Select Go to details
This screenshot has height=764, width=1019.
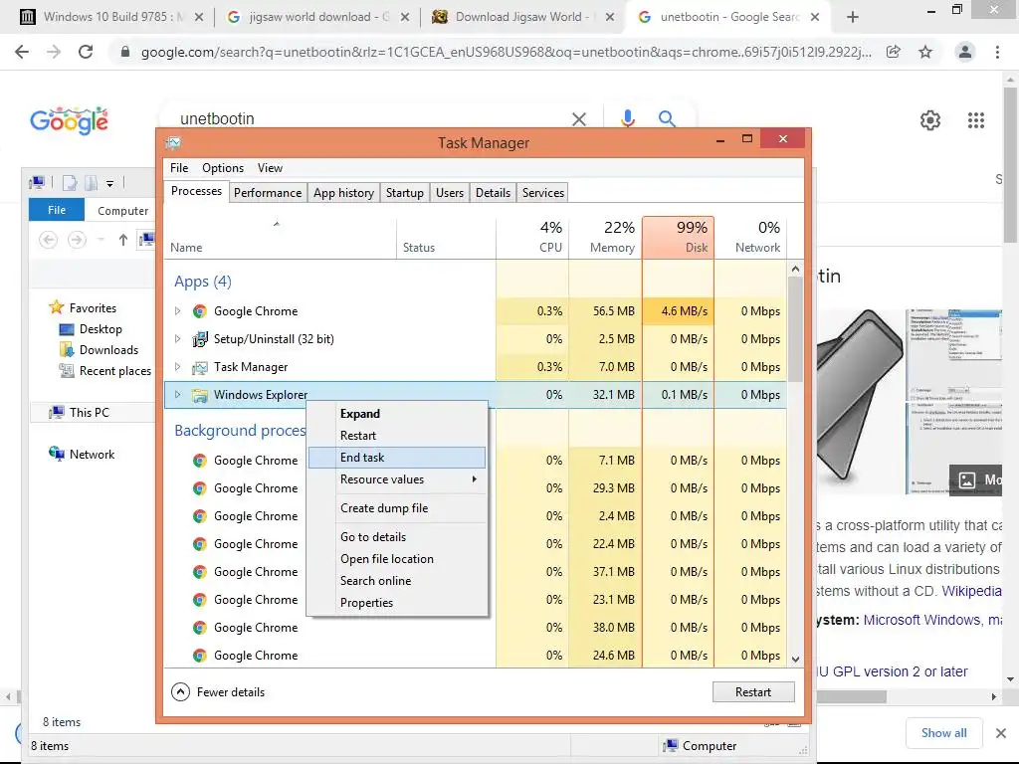point(397,536)
